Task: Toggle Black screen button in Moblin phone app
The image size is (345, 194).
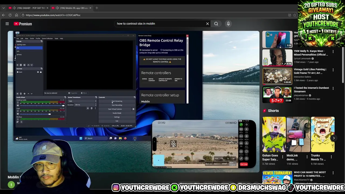Action: [247, 143]
